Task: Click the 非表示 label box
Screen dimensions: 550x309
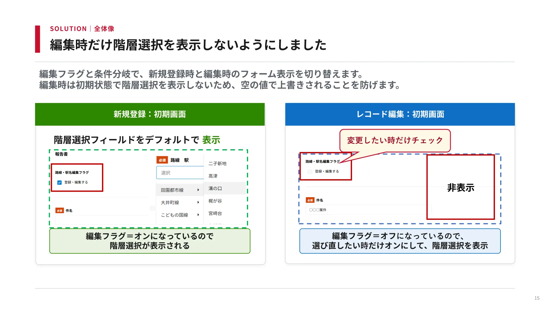Action: pyautogui.click(x=461, y=187)
